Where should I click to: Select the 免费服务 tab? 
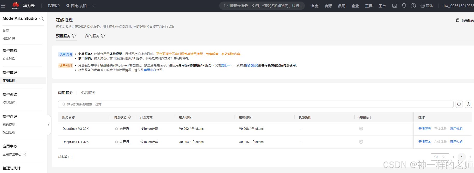[x=88, y=93]
